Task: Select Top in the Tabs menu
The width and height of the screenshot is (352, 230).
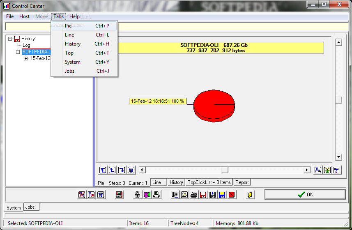Action: pos(84,53)
